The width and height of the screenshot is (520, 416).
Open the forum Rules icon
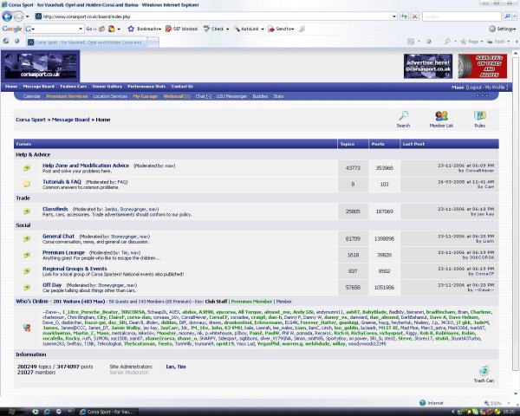click(x=479, y=116)
